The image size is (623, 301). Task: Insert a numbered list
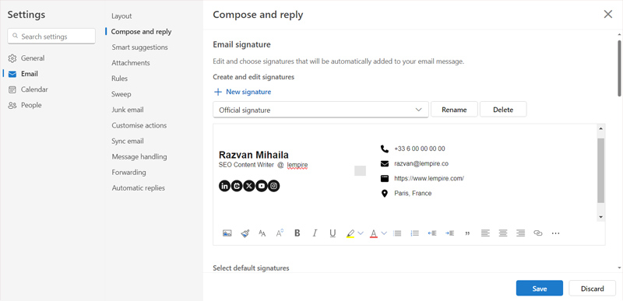pyautogui.click(x=415, y=233)
